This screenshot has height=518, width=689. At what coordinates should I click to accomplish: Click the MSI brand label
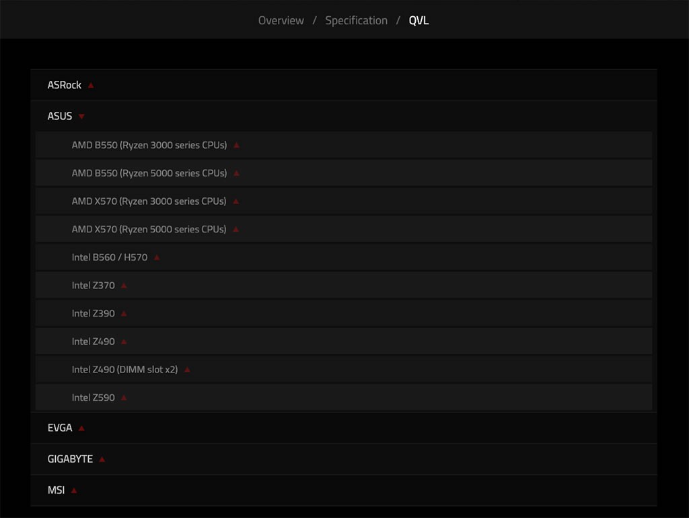[x=56, y=490]
